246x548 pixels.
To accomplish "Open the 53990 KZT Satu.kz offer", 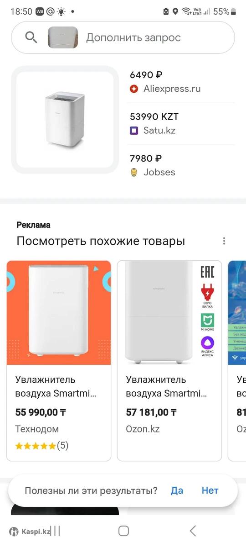I will point(183,124).
